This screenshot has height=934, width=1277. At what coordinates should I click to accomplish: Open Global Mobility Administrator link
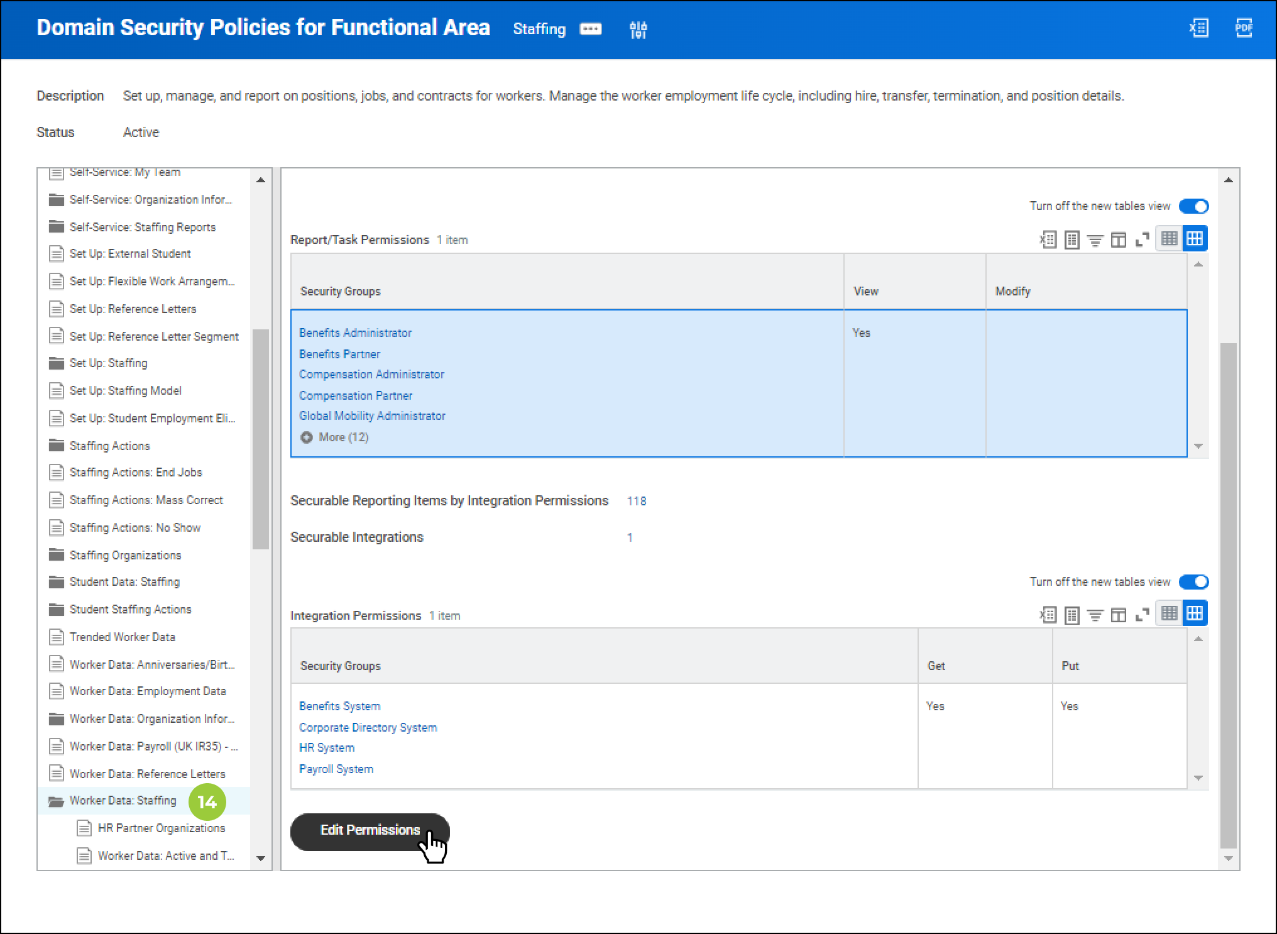click(372, 415)
